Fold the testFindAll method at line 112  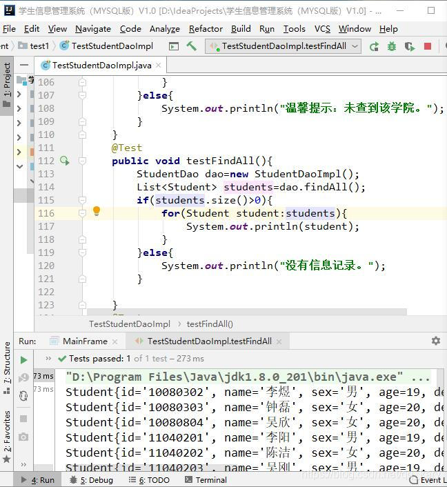pos(82,161)
